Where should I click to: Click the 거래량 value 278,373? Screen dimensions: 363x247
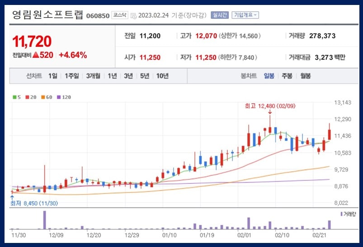(322, 36)
